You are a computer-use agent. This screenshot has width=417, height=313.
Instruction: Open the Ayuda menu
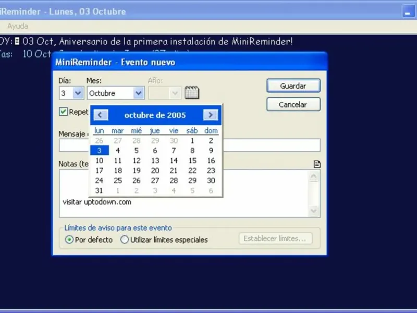click(x=18, y=26)
